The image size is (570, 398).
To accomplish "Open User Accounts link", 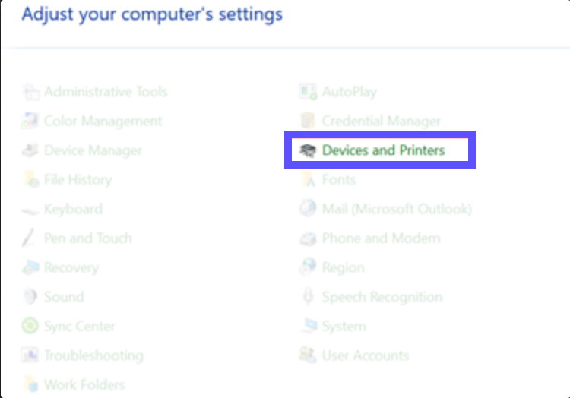I will pyautogui.click(x=365, y=355).
